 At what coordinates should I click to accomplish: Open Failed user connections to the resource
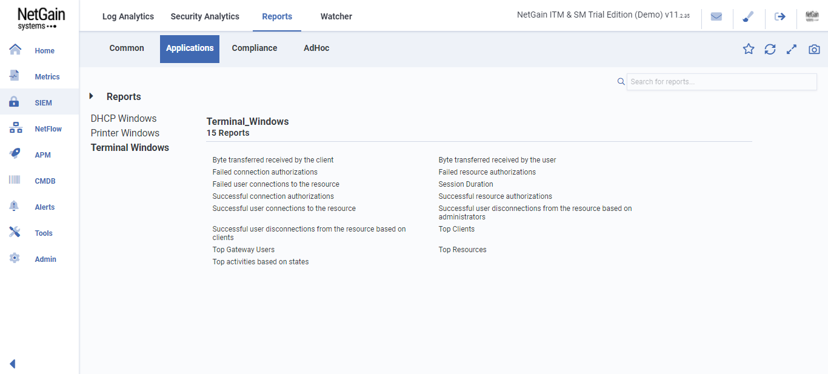click(x=276, y=184)
